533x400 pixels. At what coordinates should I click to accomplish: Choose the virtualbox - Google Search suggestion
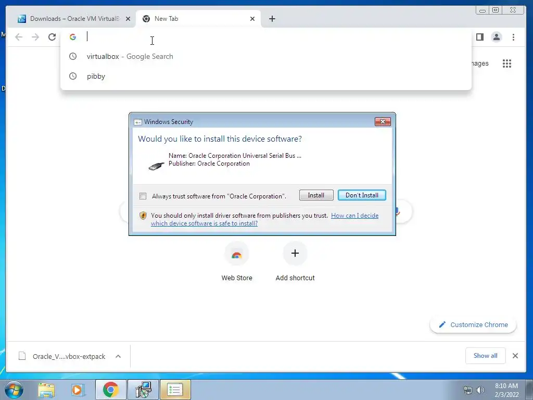(x=266, y=56)
